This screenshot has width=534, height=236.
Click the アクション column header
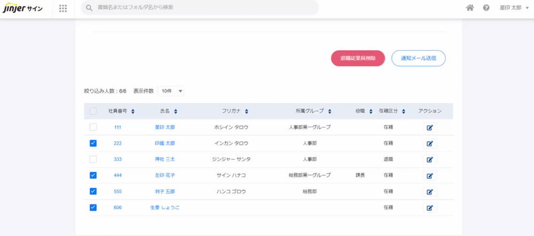pyautogui.click(x=430, y=111)
